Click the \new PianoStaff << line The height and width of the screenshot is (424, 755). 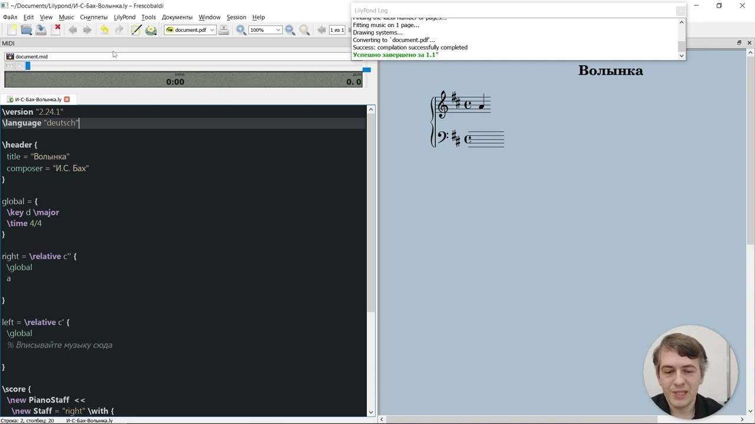[46, 400]
